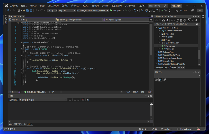
Task: Open the RazorPageTextTag.Program class dropdown
Action: click(79, 20)
